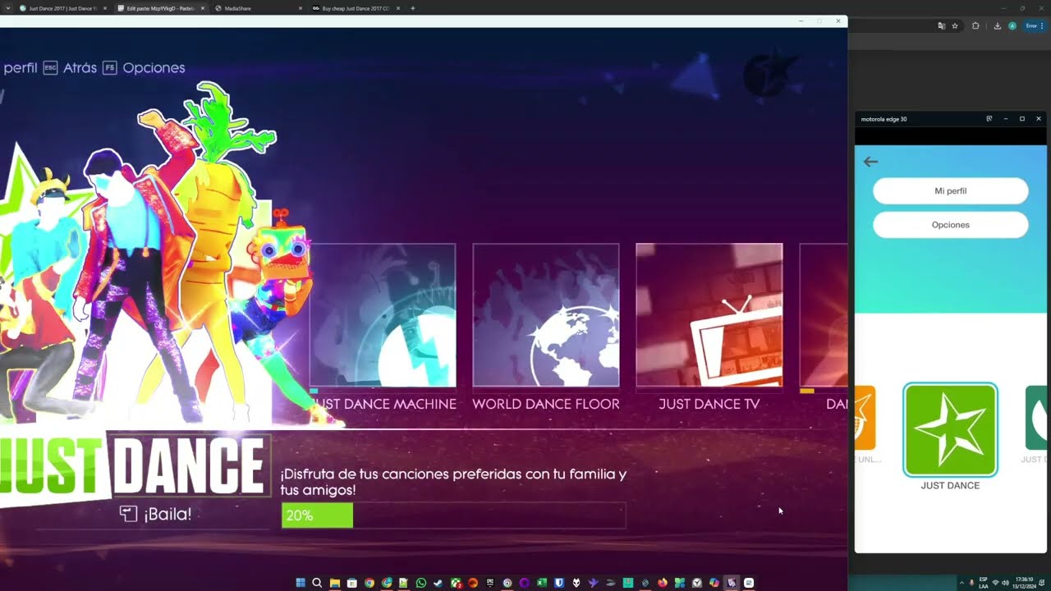Click the volume icon in system tray

[1004, 583]
